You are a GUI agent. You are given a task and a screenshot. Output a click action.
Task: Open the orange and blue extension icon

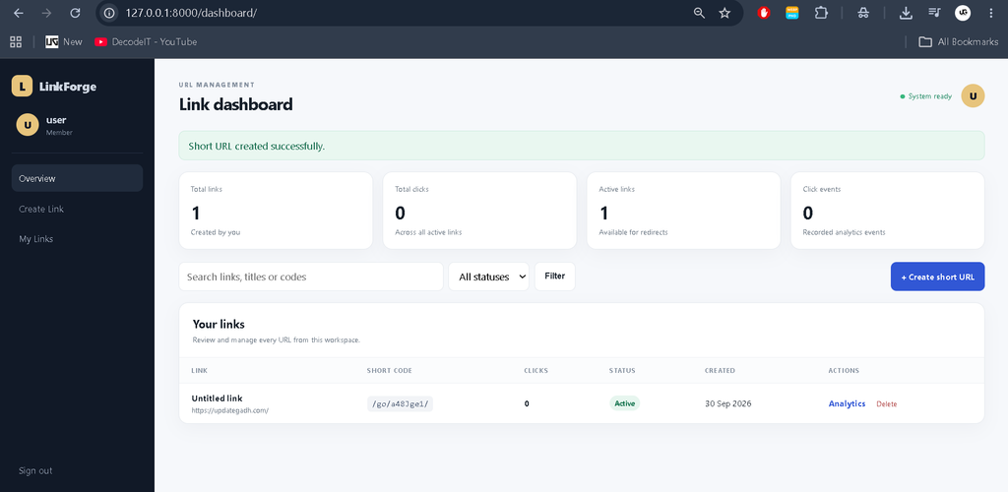coord(792,13)
